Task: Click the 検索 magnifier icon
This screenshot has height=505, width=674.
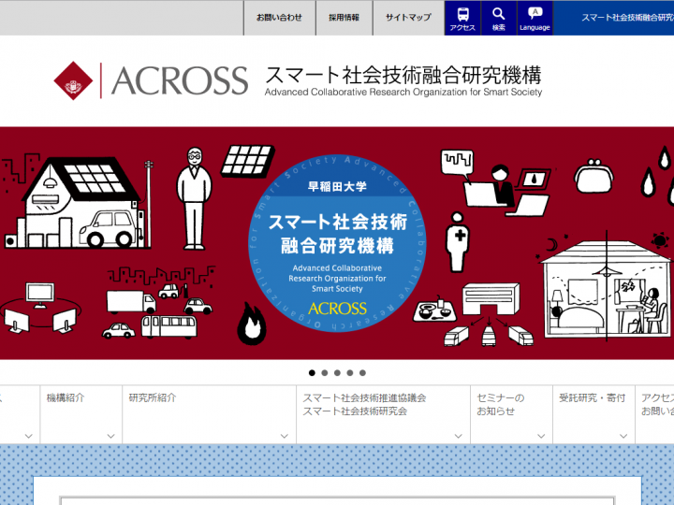Action: pos(499,18)
